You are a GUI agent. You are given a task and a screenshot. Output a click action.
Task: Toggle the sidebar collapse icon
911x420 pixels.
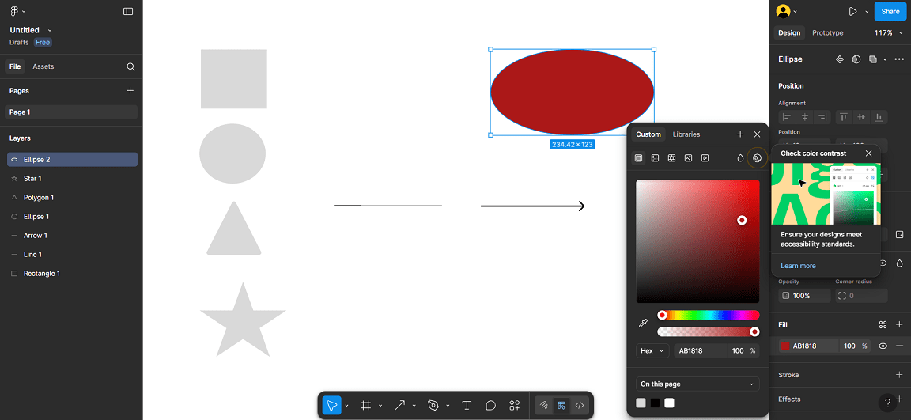[128, 11]
